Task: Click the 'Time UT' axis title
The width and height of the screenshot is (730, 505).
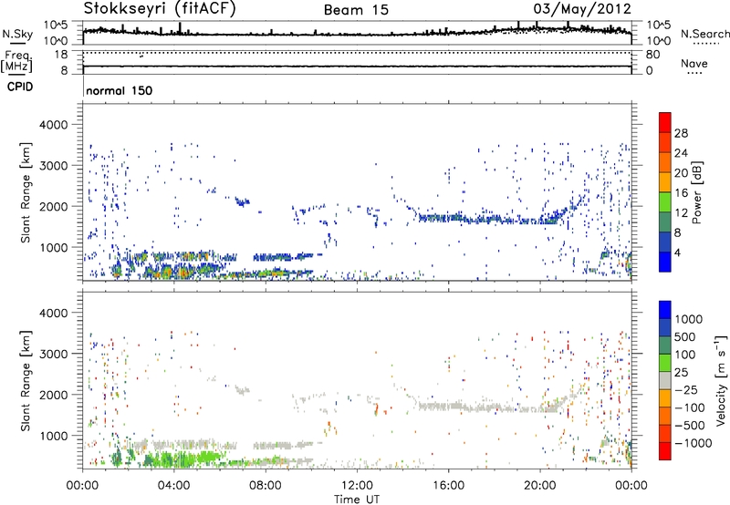Action: point(357,499)
